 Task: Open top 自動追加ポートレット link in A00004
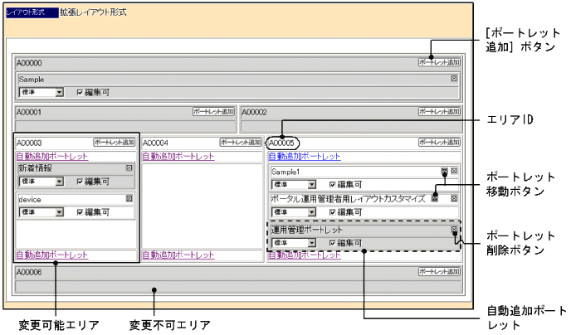click(x=178, y=157)
